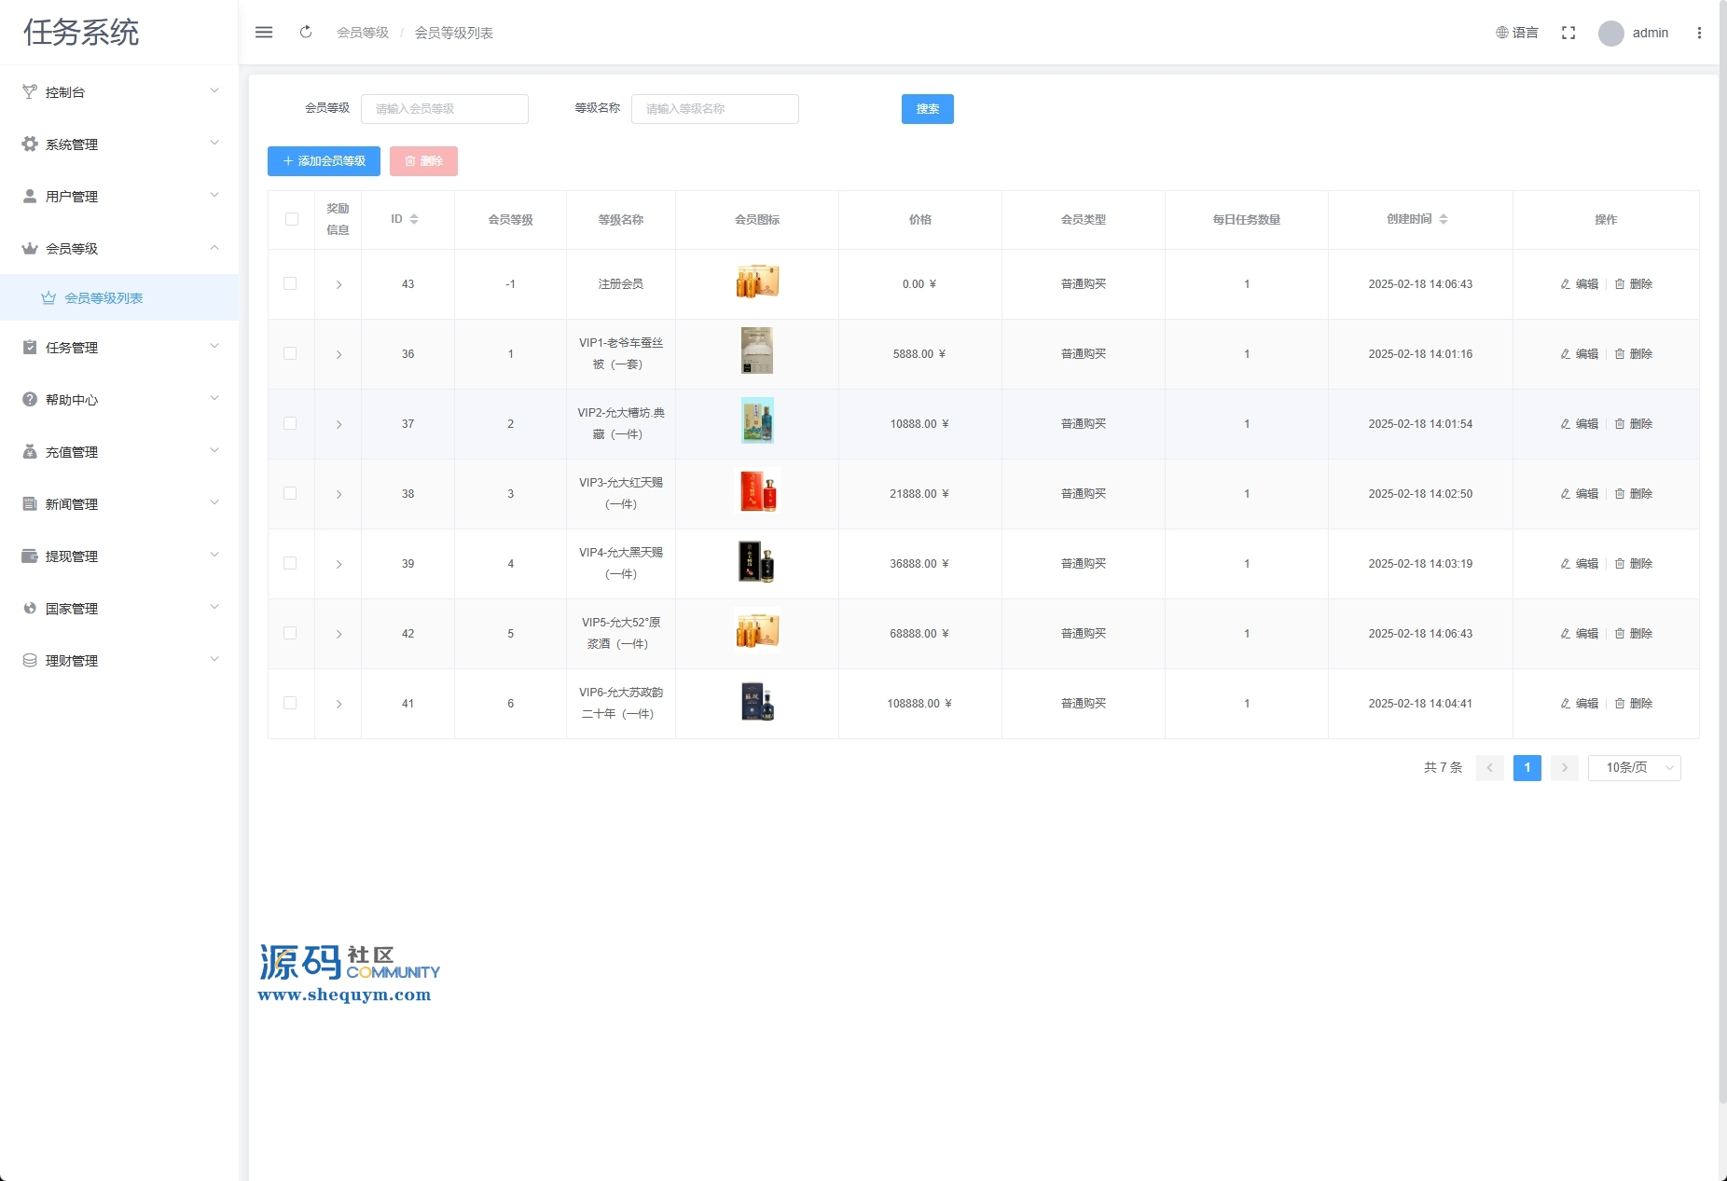
Task: Tick checkbox for VIP3-允大红天赐 row
Action: point(290,493)
